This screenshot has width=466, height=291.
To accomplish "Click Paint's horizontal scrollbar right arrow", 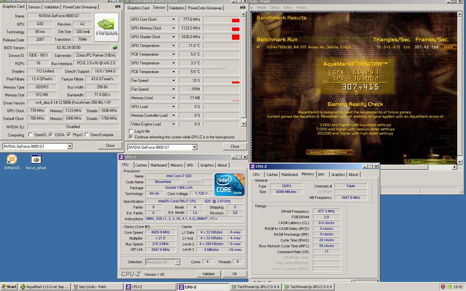I will click(x=454, y=167).
